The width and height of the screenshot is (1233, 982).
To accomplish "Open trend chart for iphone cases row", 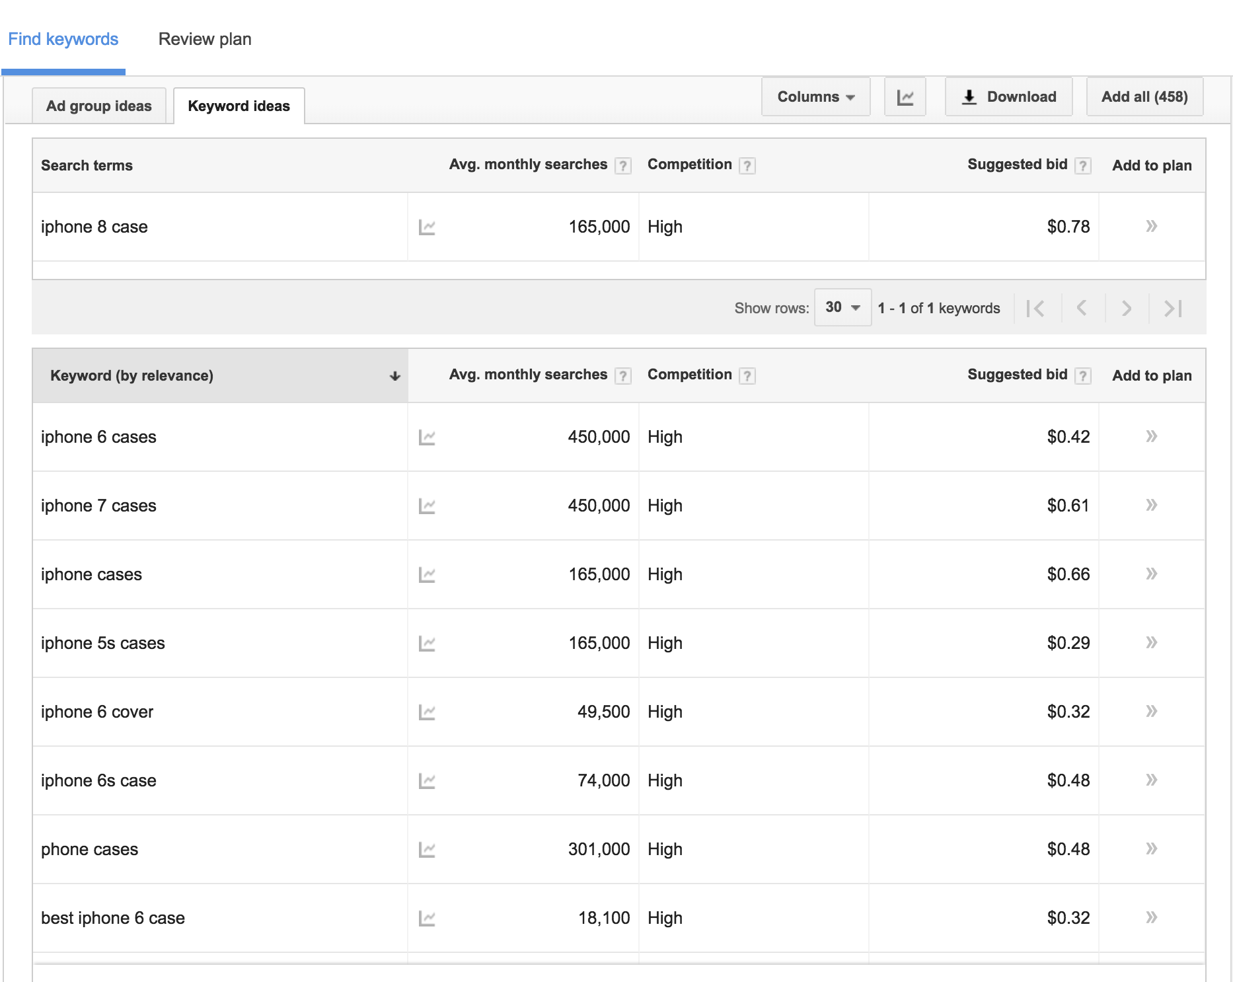I will click(x=427, y=575).
